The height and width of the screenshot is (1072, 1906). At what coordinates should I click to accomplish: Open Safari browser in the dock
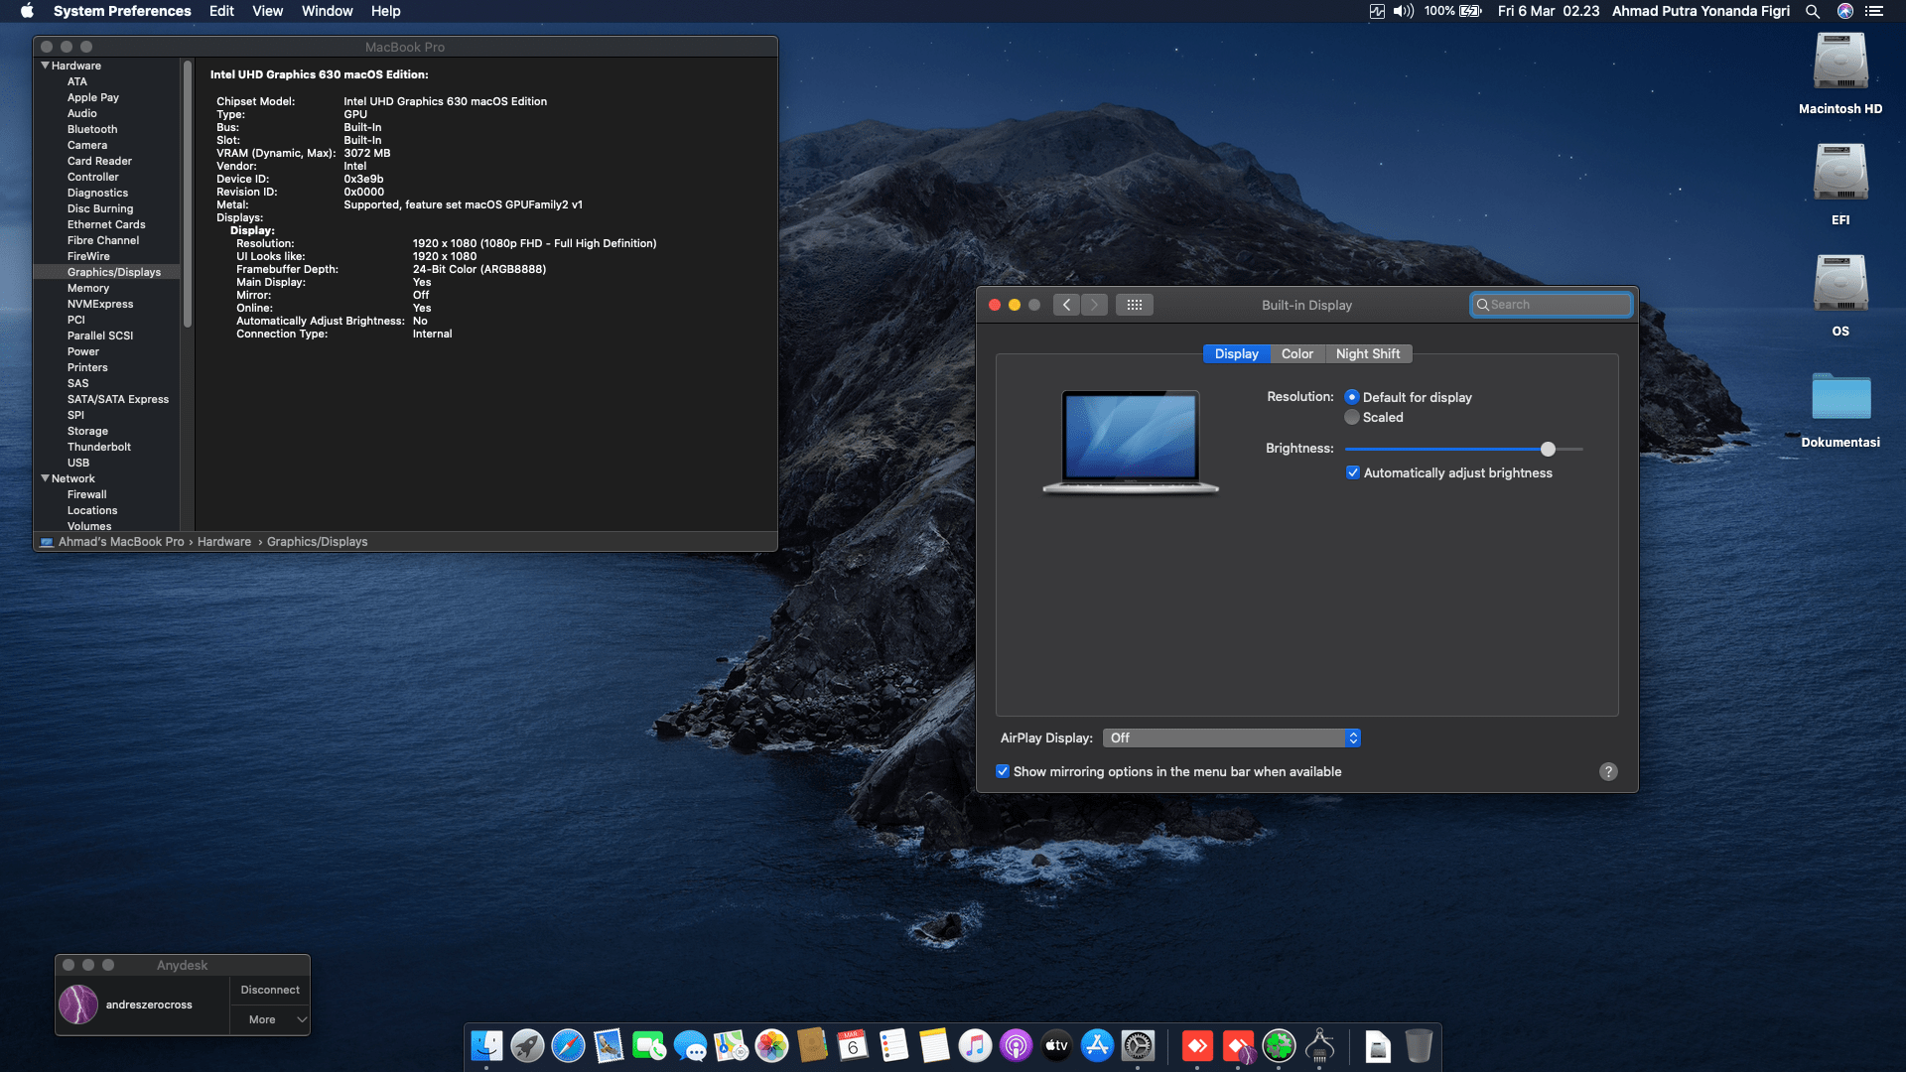click(x=568, y=1045)
